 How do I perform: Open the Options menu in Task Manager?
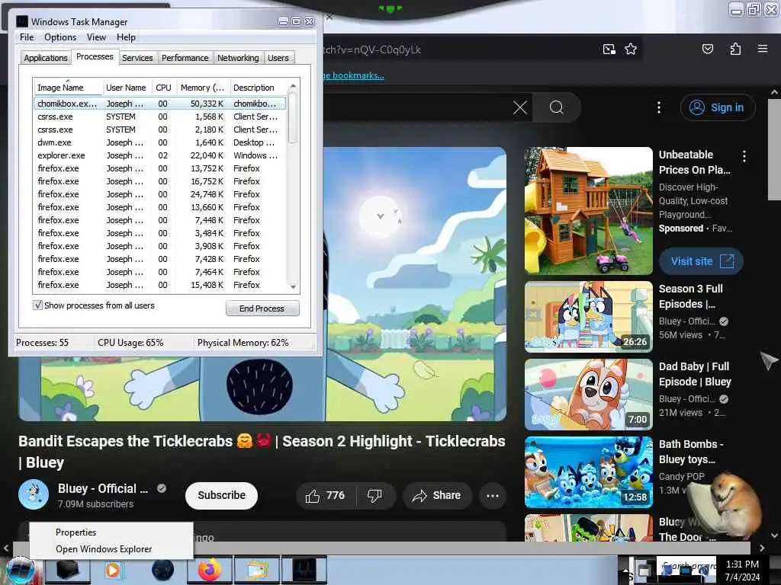pyautogui.click(x=60, y=37)
